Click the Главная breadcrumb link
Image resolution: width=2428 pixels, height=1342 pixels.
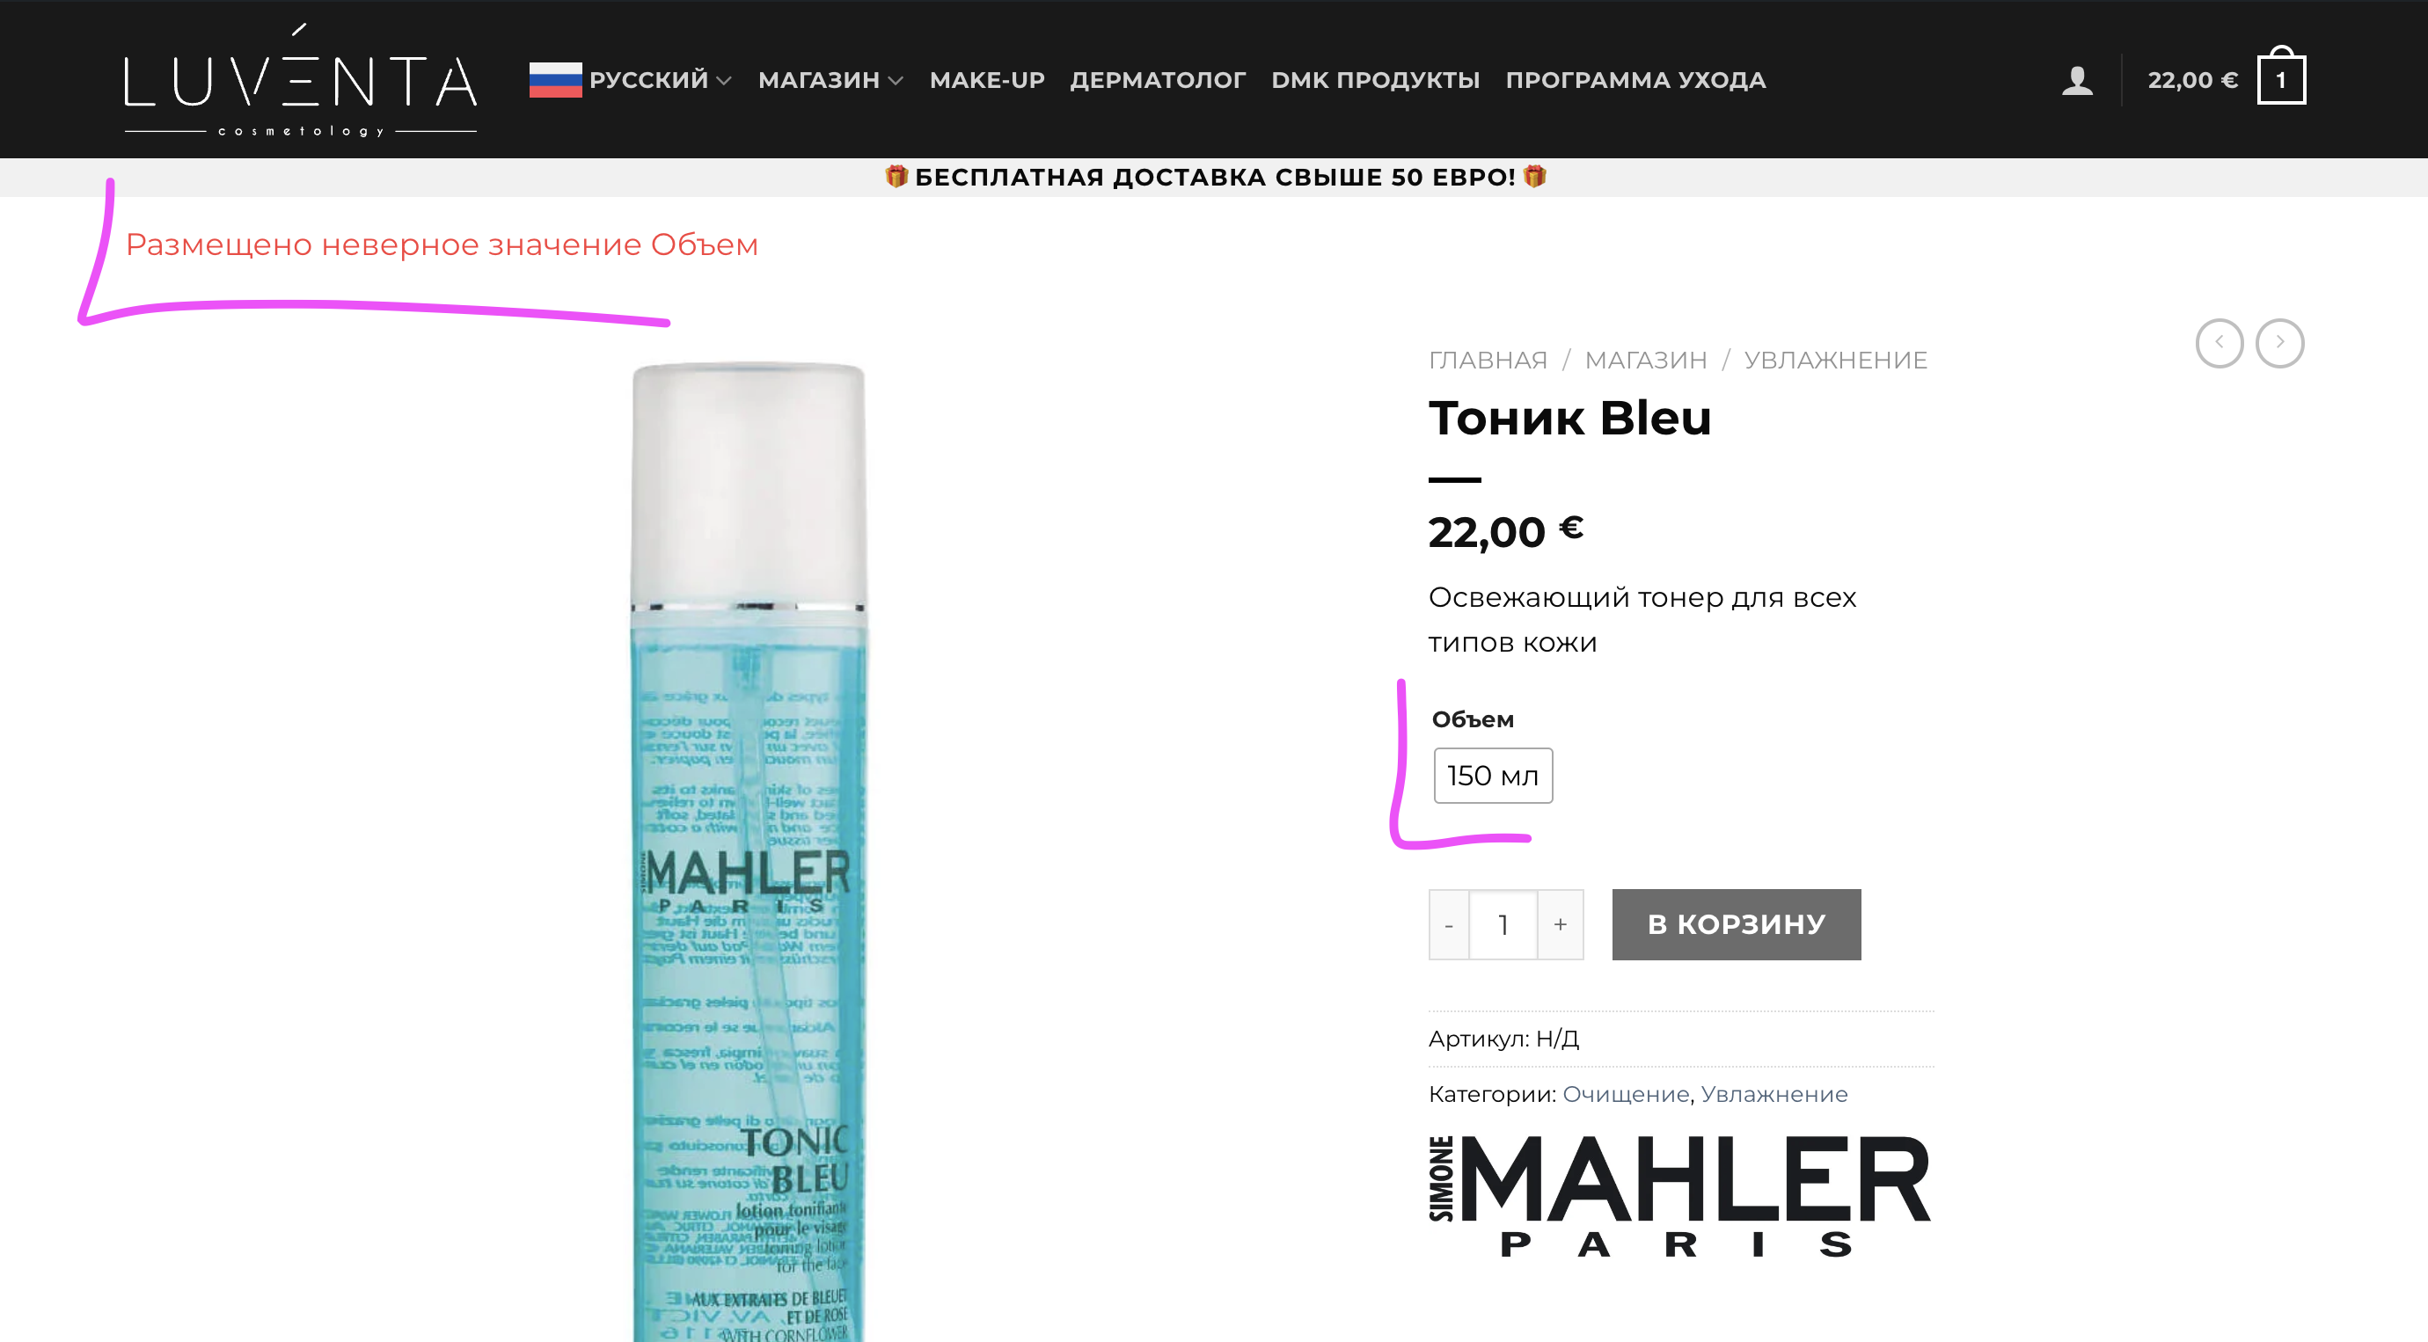tap(1488, 360)
